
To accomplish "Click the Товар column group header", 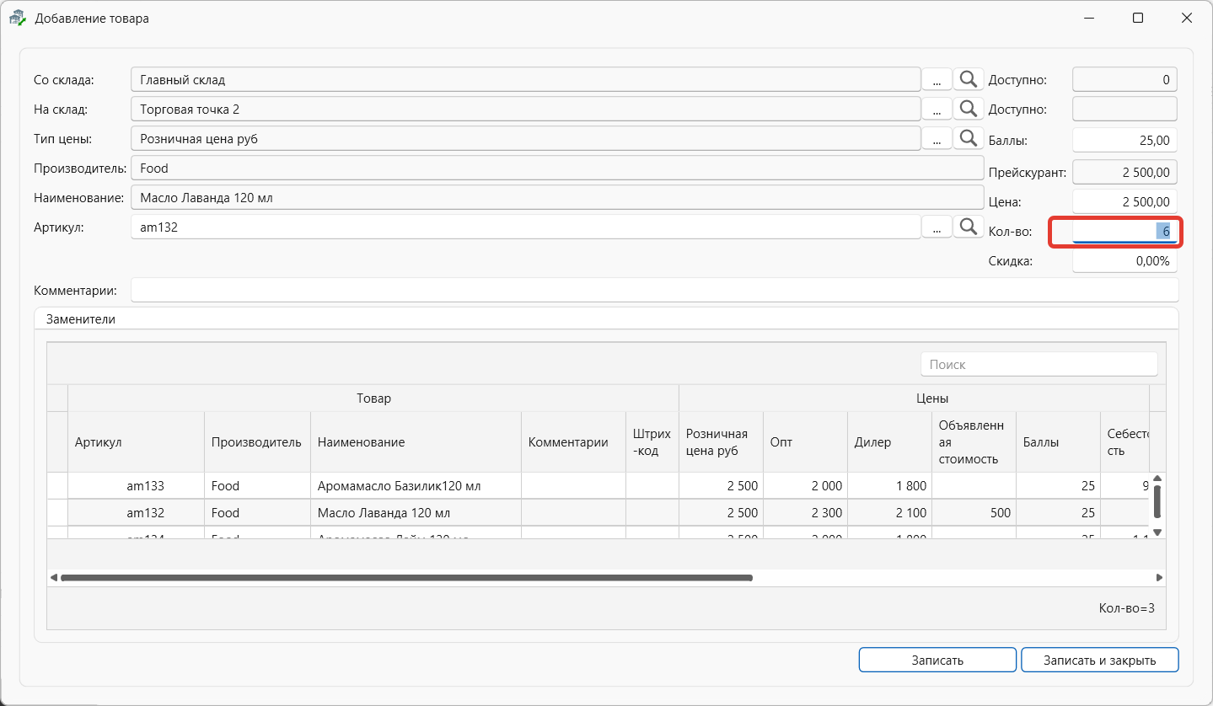I will (373, 398).
